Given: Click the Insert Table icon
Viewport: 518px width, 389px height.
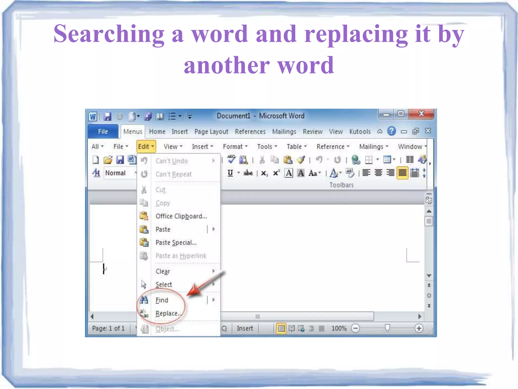Looking at the screenshot, I should click(x=387, y=160).
